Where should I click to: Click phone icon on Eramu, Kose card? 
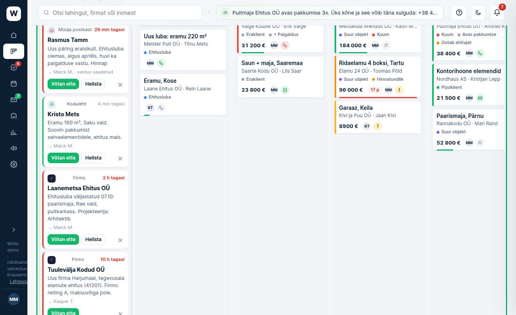[161, 108]
